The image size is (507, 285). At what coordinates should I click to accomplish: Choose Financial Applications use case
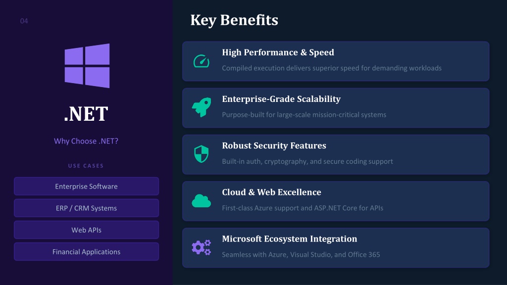click(86, 252)
